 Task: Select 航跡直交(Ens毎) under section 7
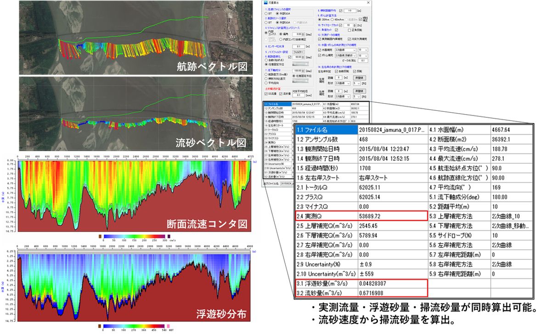266,74
